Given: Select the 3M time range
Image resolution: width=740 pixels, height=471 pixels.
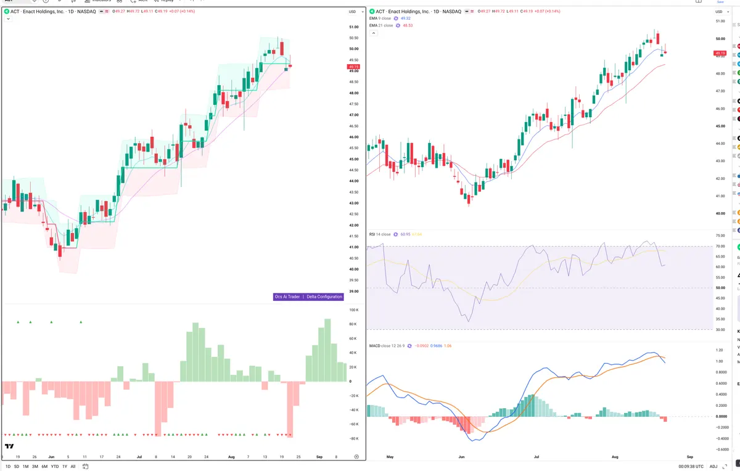Looking at the screenshot, I should coord(35,466).
